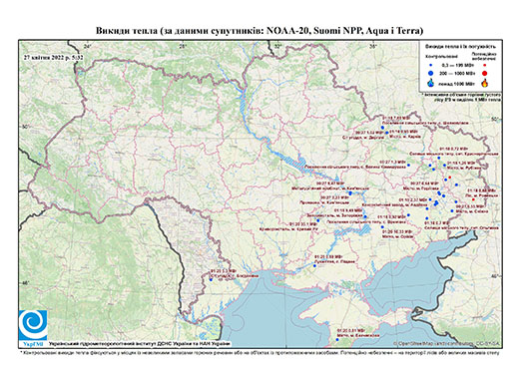Click the map title mentioning NOAA-20
Image resolution: width=519 pixels, height=367 pixels.
point(259,31)
